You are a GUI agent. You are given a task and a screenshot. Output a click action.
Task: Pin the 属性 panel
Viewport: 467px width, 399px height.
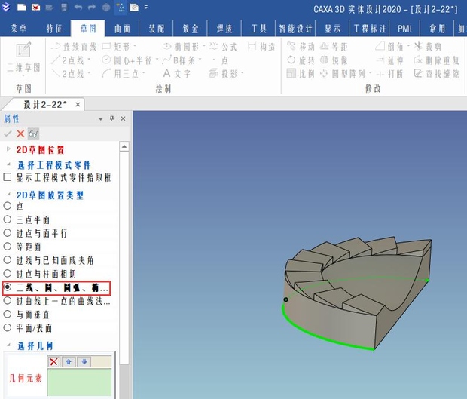[x=112, y=118]
